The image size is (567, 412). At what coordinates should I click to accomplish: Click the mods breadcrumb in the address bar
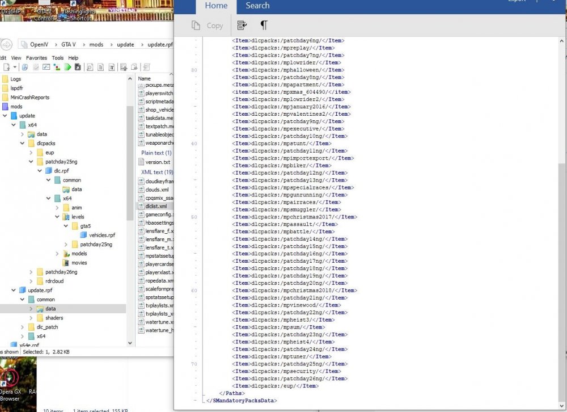(x=96, y=44)
